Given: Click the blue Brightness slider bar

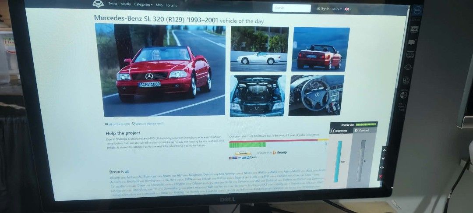Looking at the screenshot, I should click(x=338, y=161).
